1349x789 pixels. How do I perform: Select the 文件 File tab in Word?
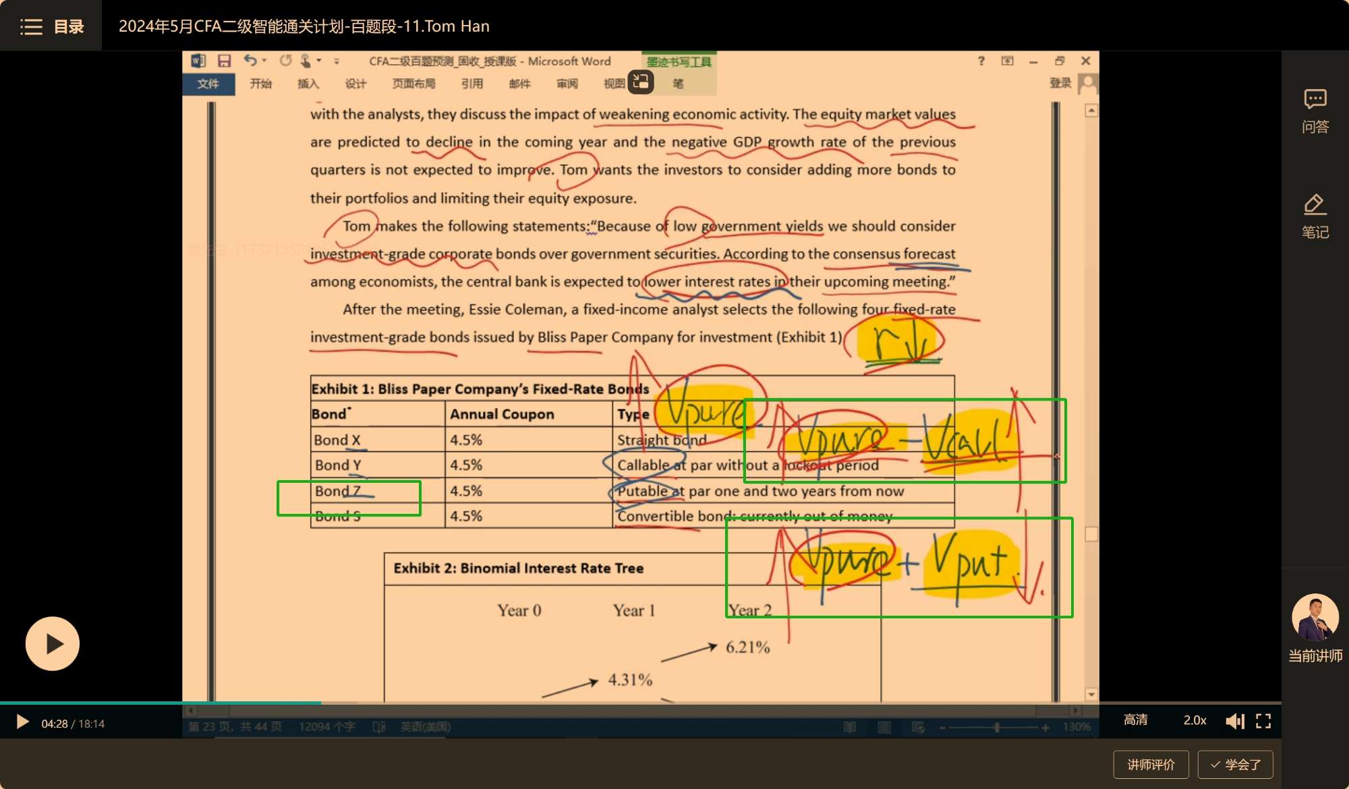tap(208, 84)
